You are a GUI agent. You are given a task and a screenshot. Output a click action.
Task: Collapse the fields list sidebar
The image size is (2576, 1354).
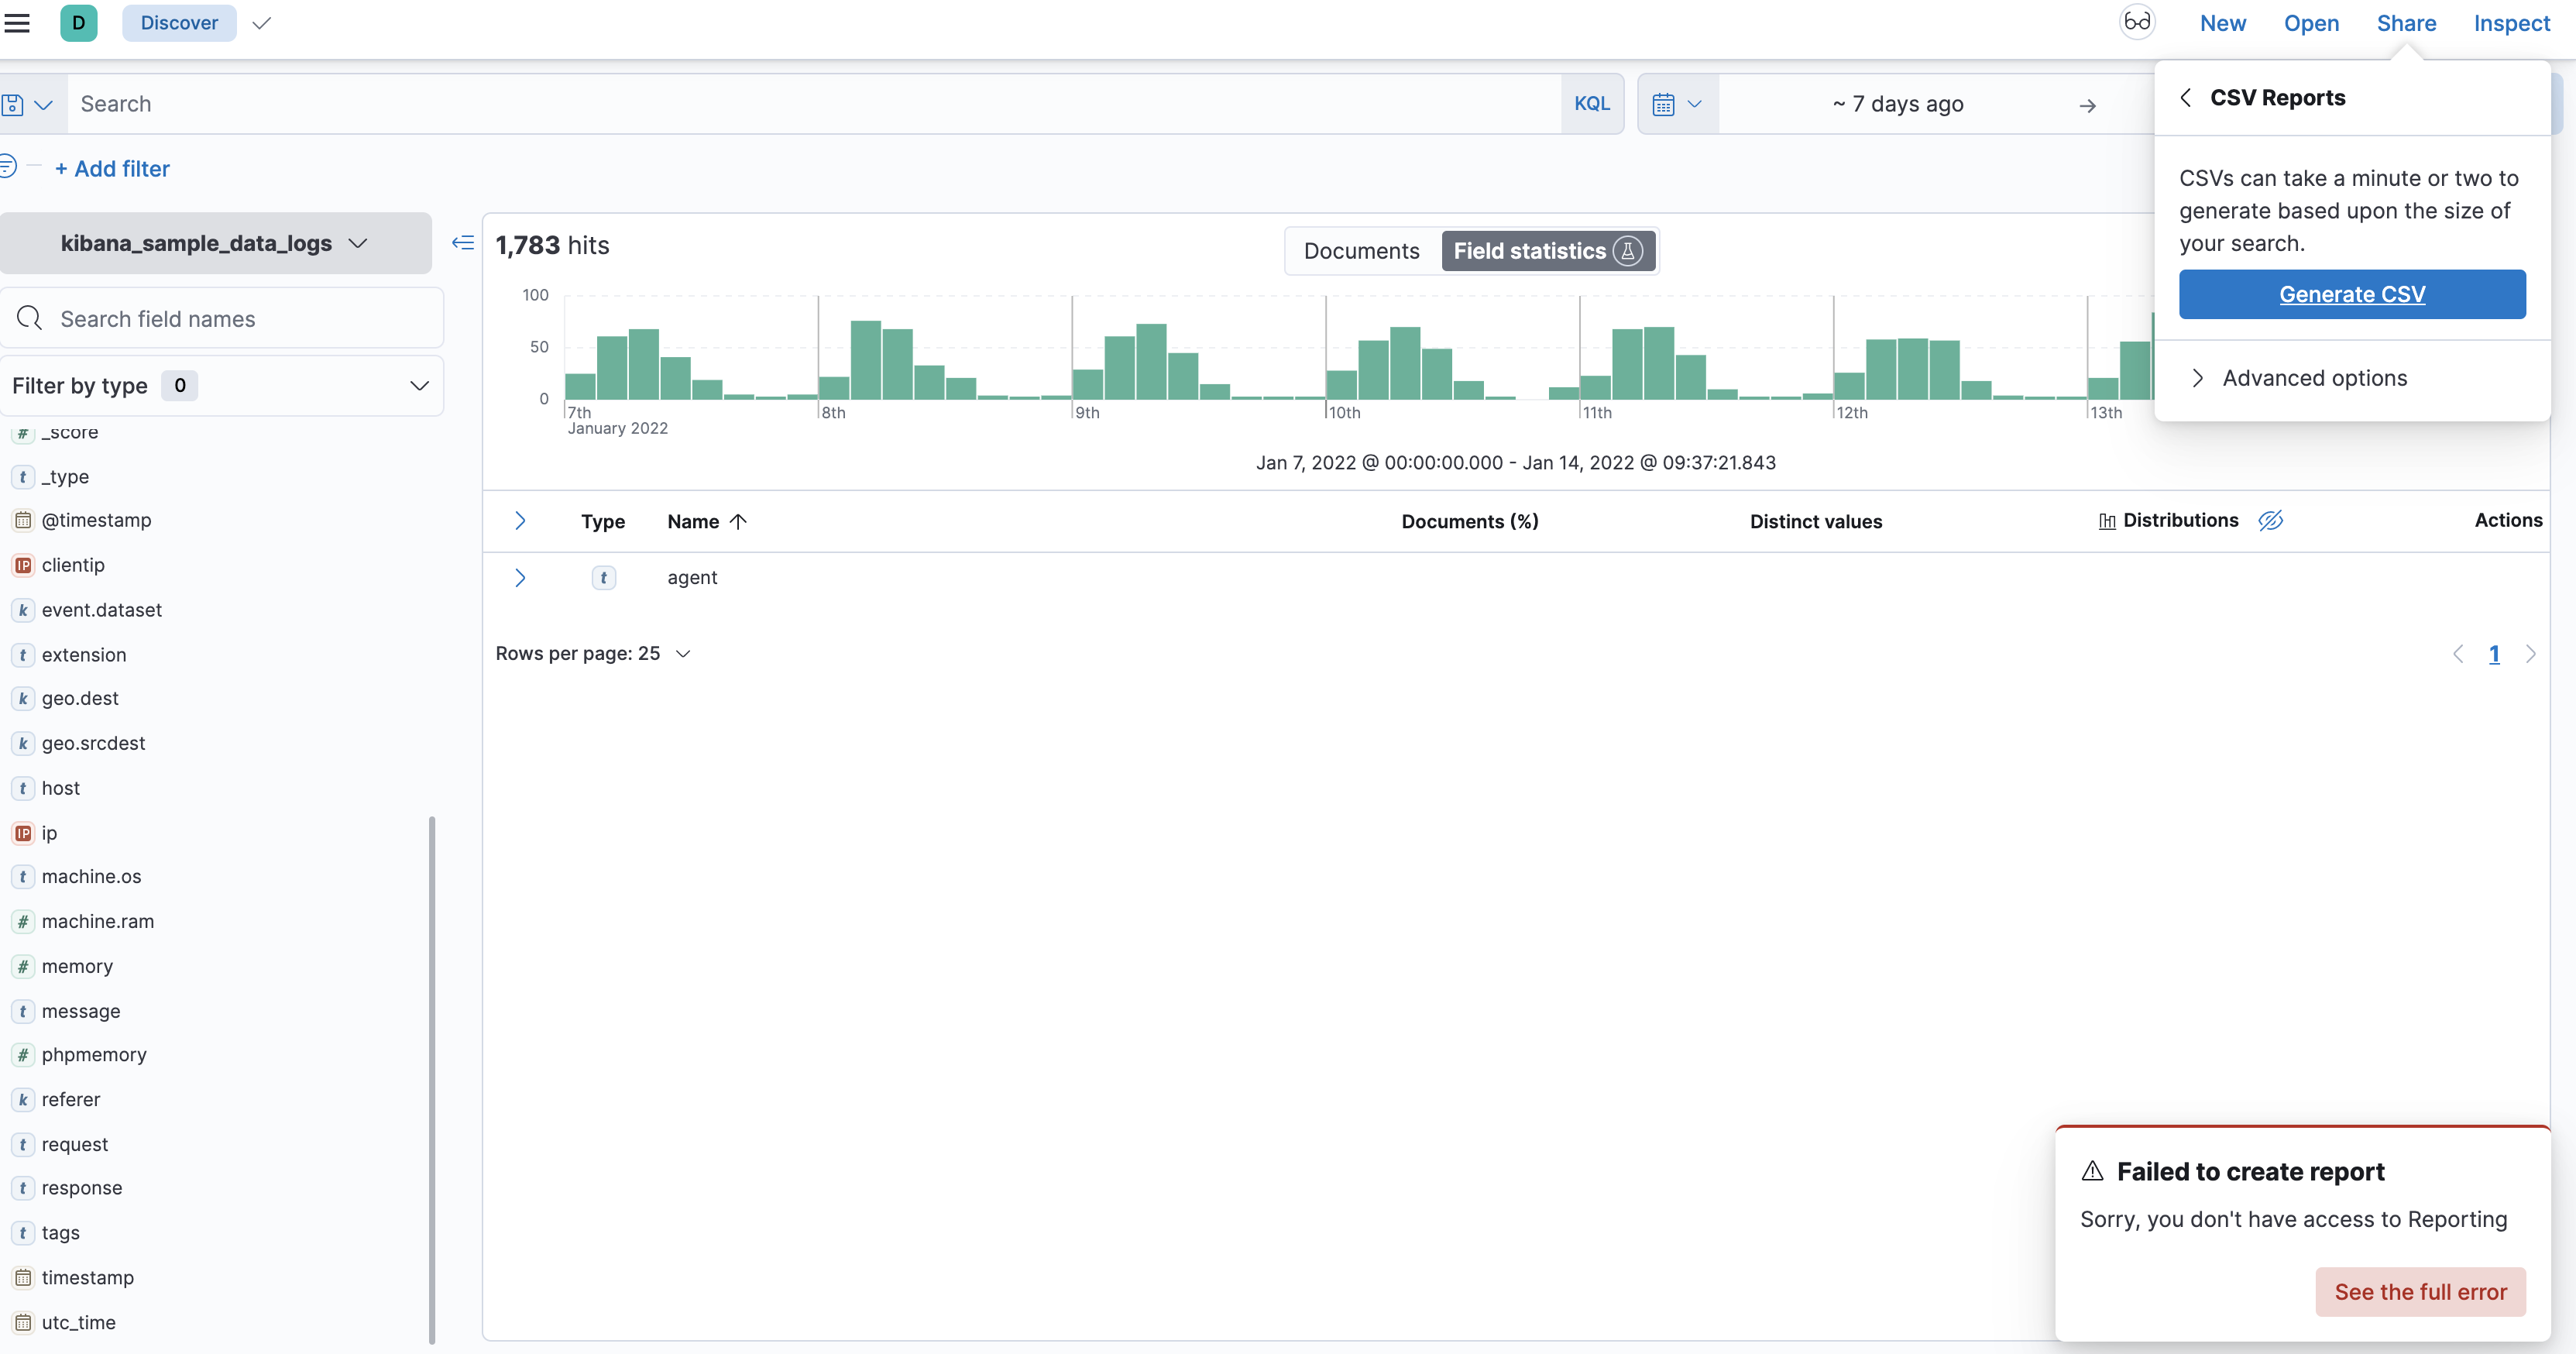tap(462, 242)
